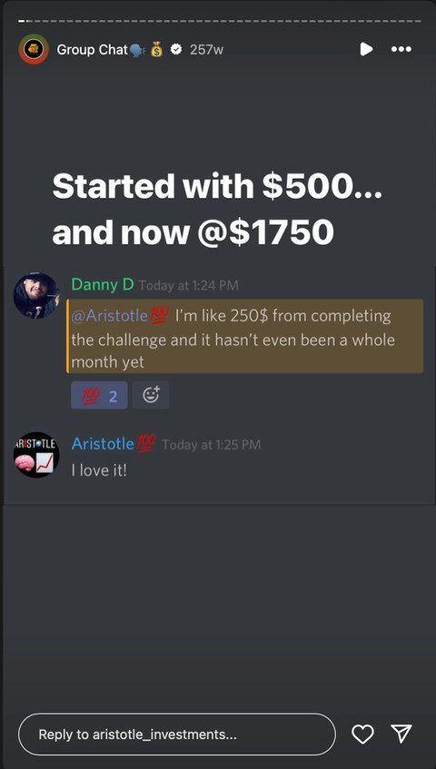The width and height of the screenshot is (436, 769).
Task: Click the first story progress bar segment
Action: point(22,21)
